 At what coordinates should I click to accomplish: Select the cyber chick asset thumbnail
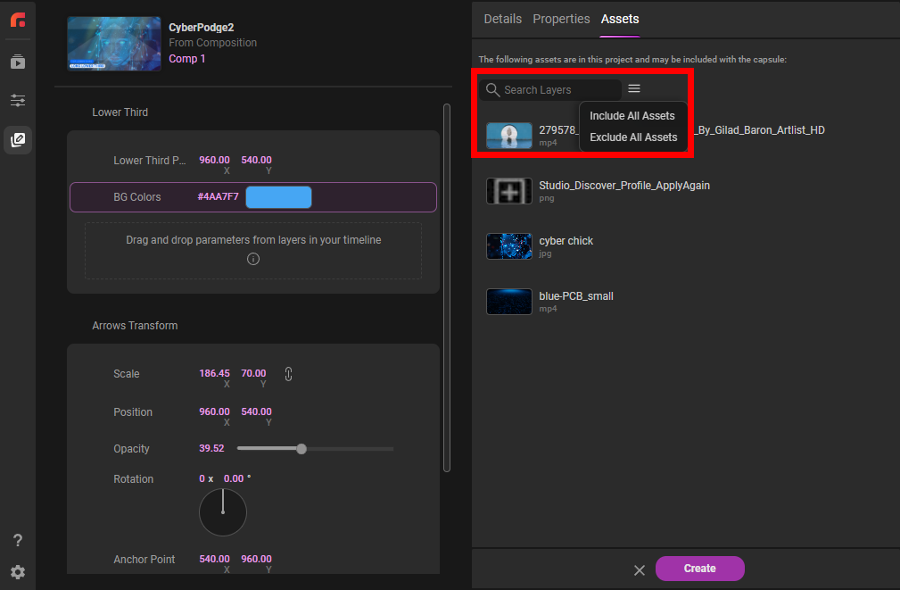508,247
